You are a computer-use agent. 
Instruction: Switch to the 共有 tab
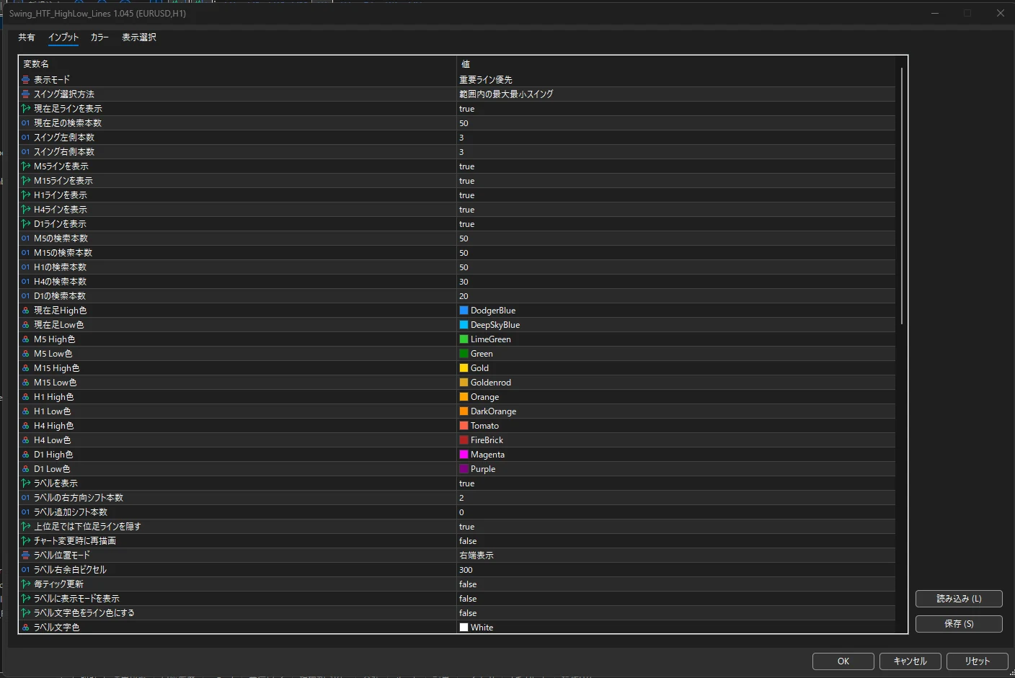[27, 37]
